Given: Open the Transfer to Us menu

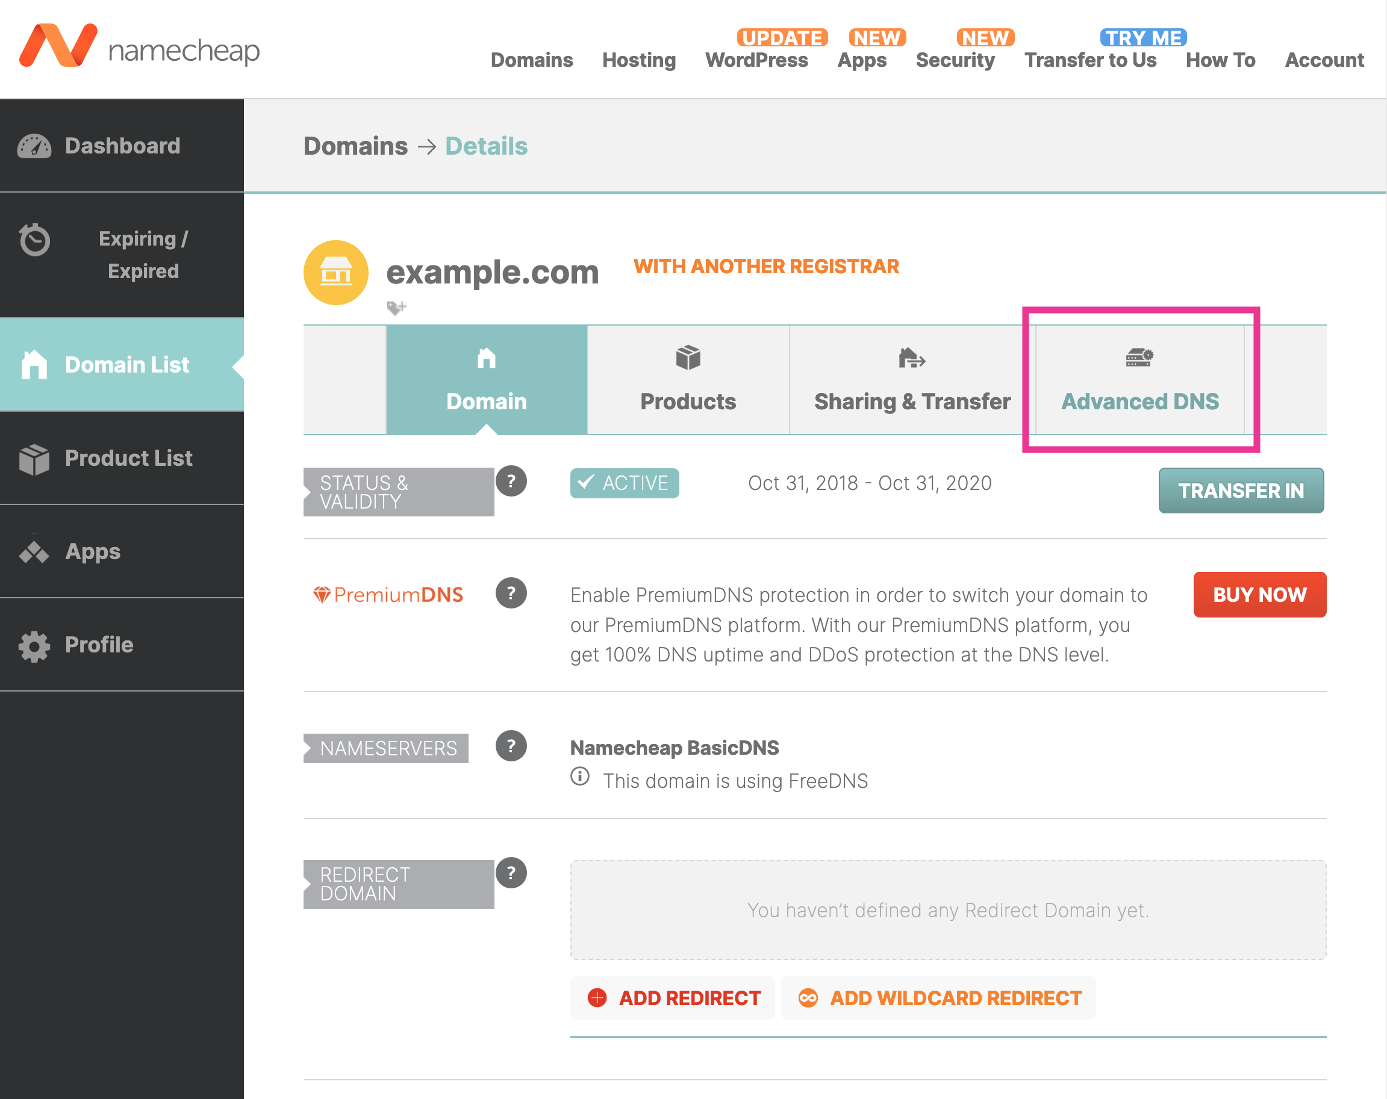Looking at the screenshot, I should point(1091,60).
